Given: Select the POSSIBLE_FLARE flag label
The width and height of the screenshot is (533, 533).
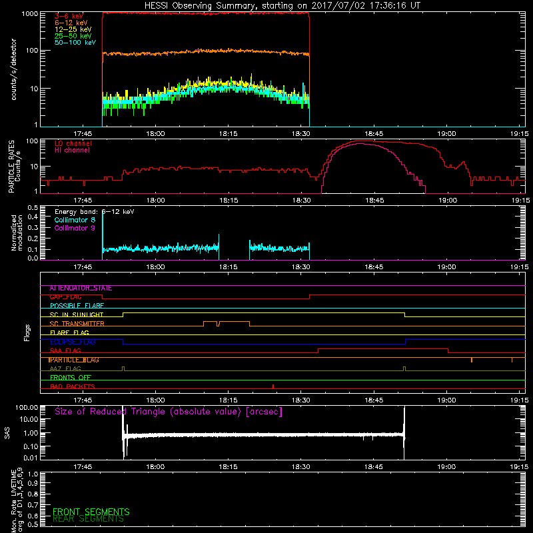Looking at the screenshot, I should [x=77, y=306].
